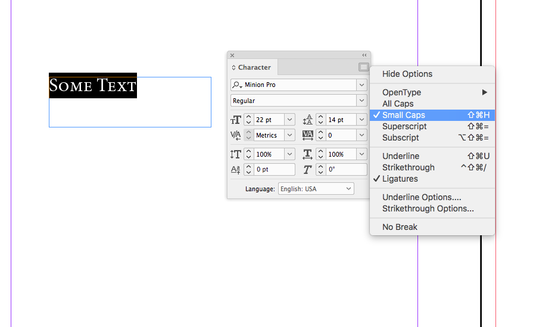The image size is (558, 327).
Task: Expand the Regular font style dropdown
Action: point(361,101)
